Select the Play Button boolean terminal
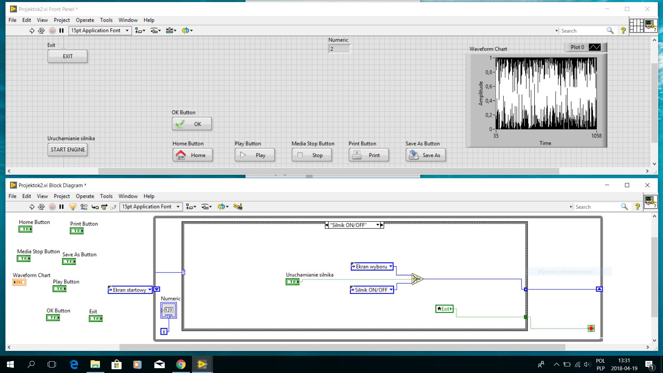This screenshot has height=373, width=663. coord(59,289)
